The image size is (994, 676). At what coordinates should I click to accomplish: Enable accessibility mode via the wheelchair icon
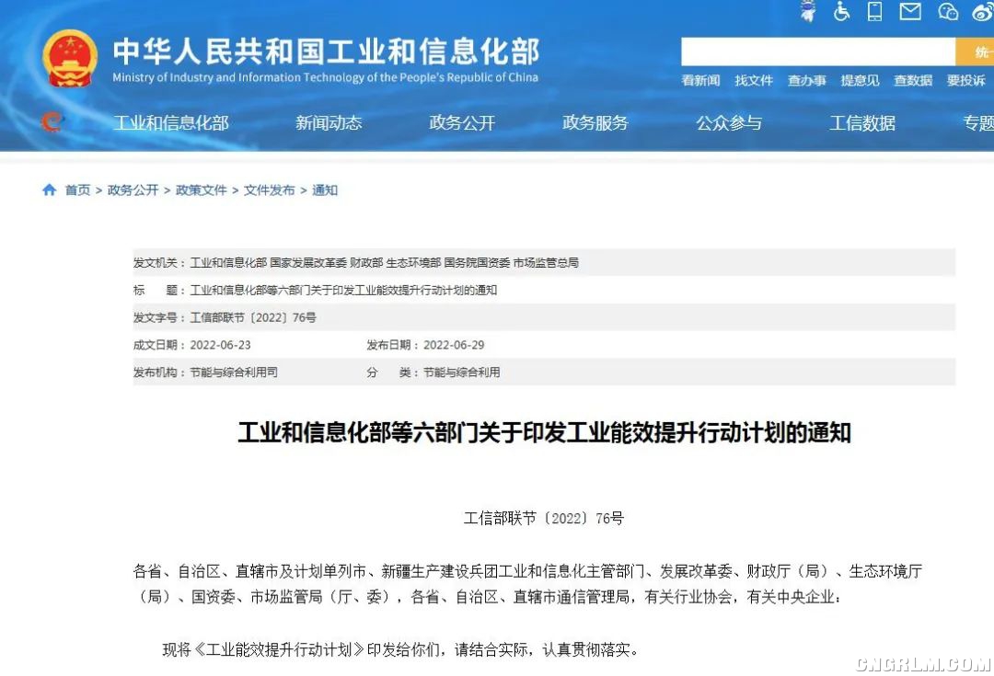[841, 11]
